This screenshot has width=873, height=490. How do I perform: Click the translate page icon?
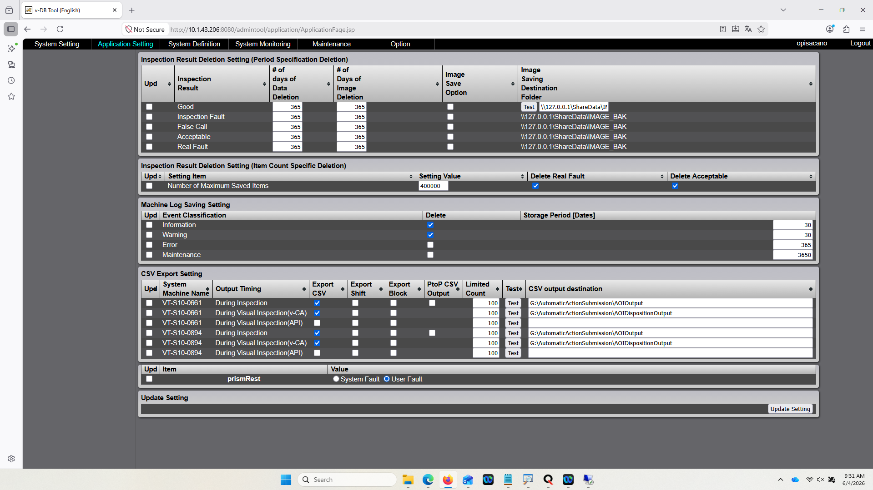[748, 29]
